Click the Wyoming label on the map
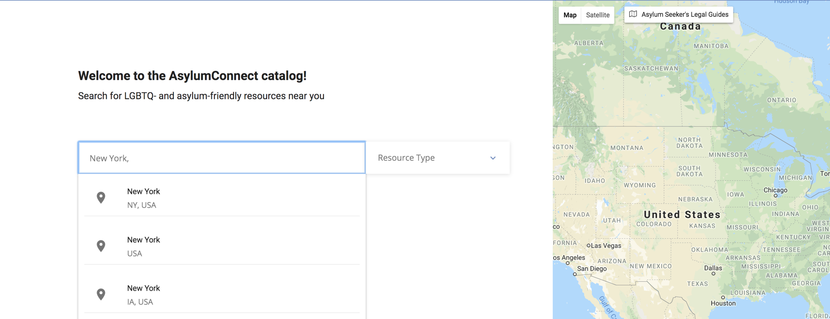The height and width of the screenshot is (319, 830). [640, 185]
